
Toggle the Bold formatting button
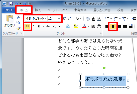(28, 26)
